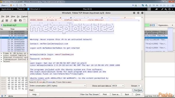Click the restart capture icon

click(x=11, y=21)
